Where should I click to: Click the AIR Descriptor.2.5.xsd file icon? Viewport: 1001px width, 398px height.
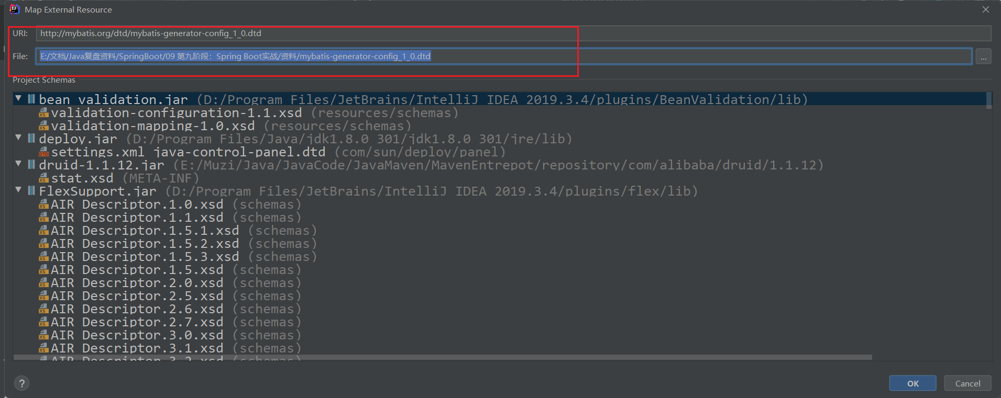click(x=43, y=295)
